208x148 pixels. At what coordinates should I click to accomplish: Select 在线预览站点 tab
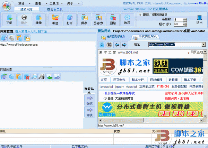(113, 37)
